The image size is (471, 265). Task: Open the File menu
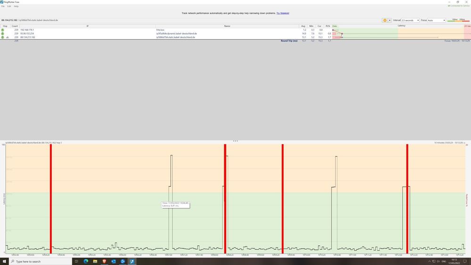click(x=3, y=6)
